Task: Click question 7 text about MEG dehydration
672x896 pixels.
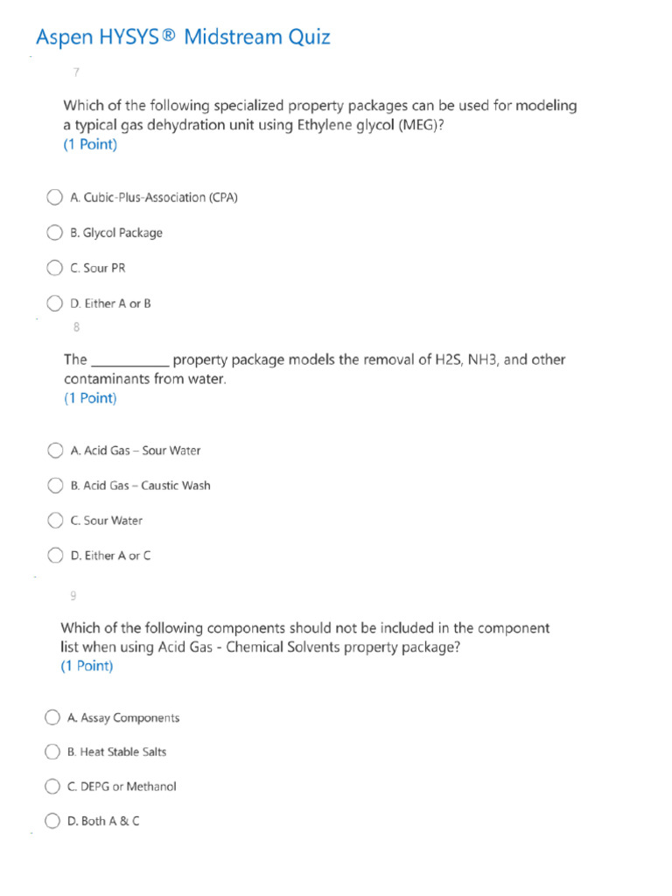Action: pos(320,115)
